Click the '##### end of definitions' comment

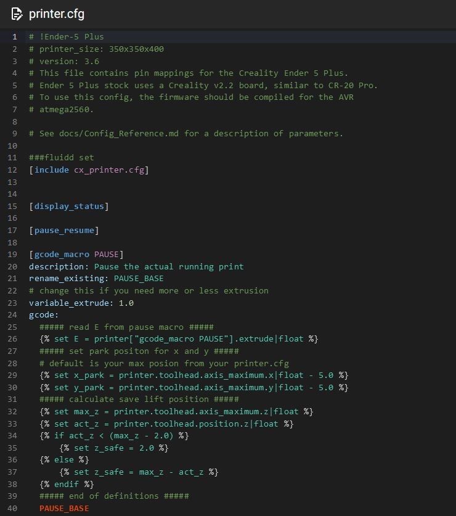(114, 496)
